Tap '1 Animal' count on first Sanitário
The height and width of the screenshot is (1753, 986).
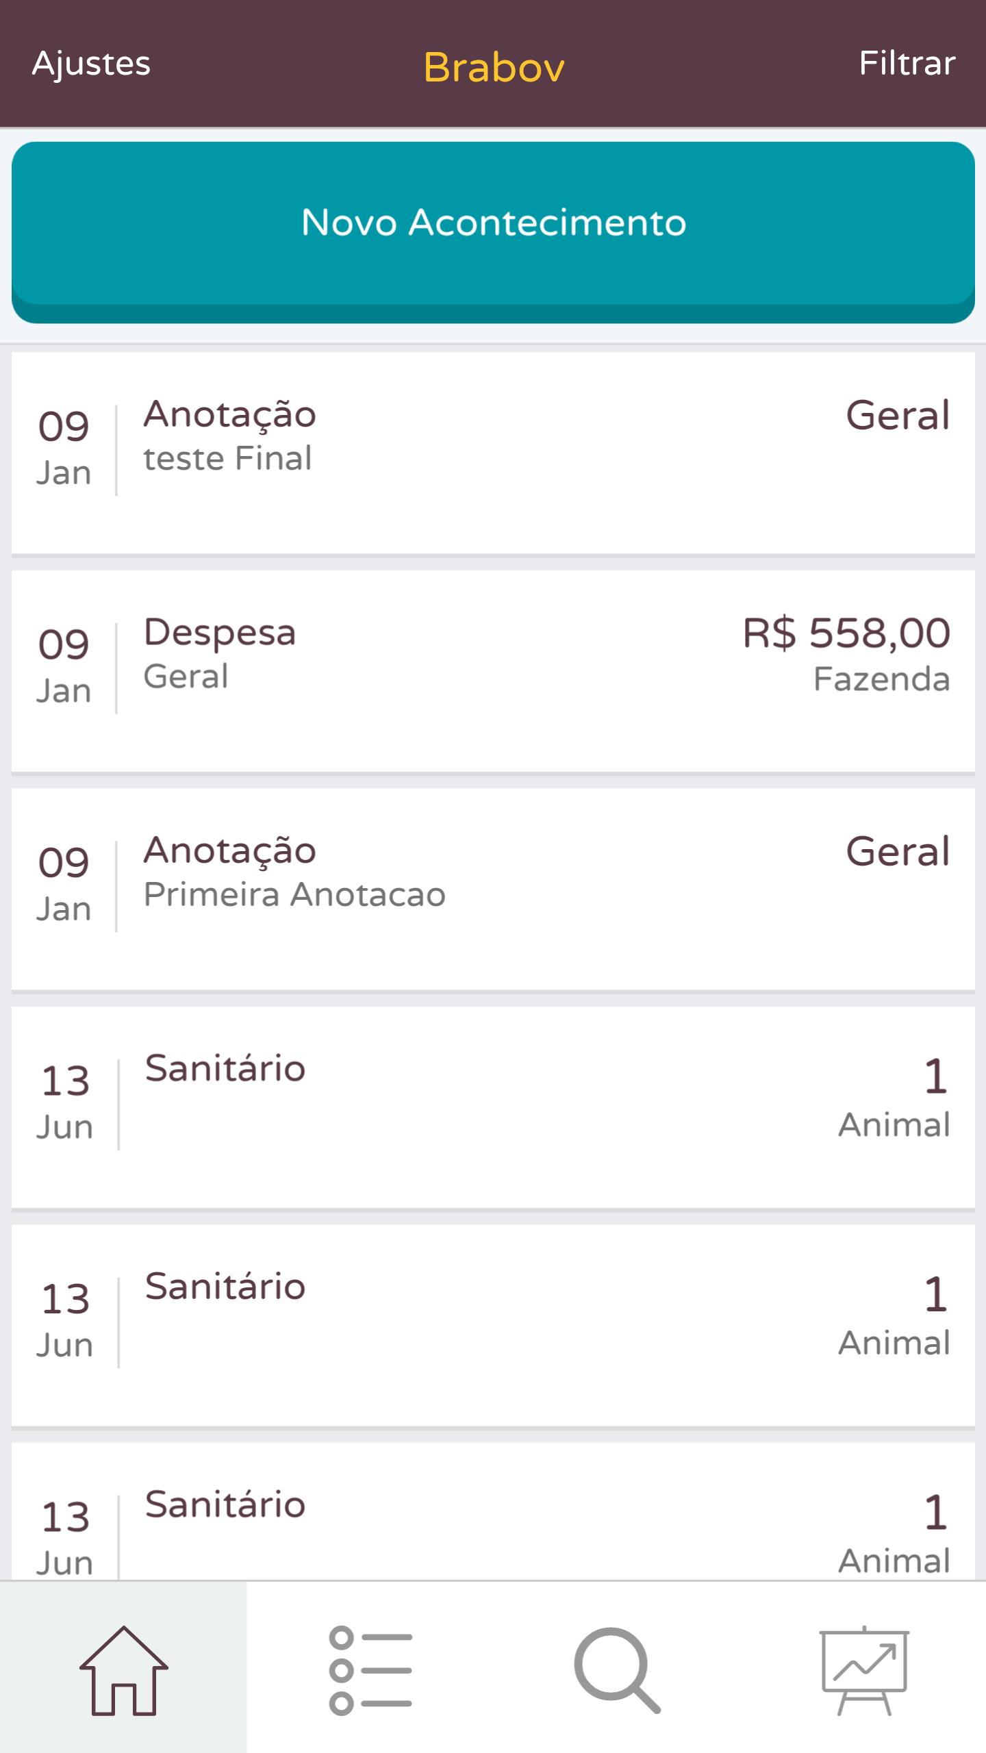pos(894,1099)
